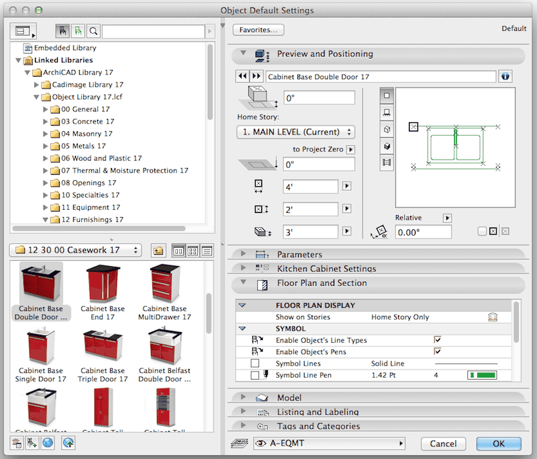Click the Favorites... button
This screenshot has width=537, height=459.
[258, 30]
